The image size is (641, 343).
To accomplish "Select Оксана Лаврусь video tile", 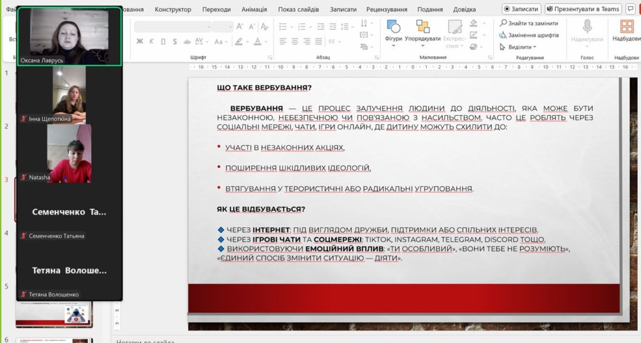I will (69, 36).
